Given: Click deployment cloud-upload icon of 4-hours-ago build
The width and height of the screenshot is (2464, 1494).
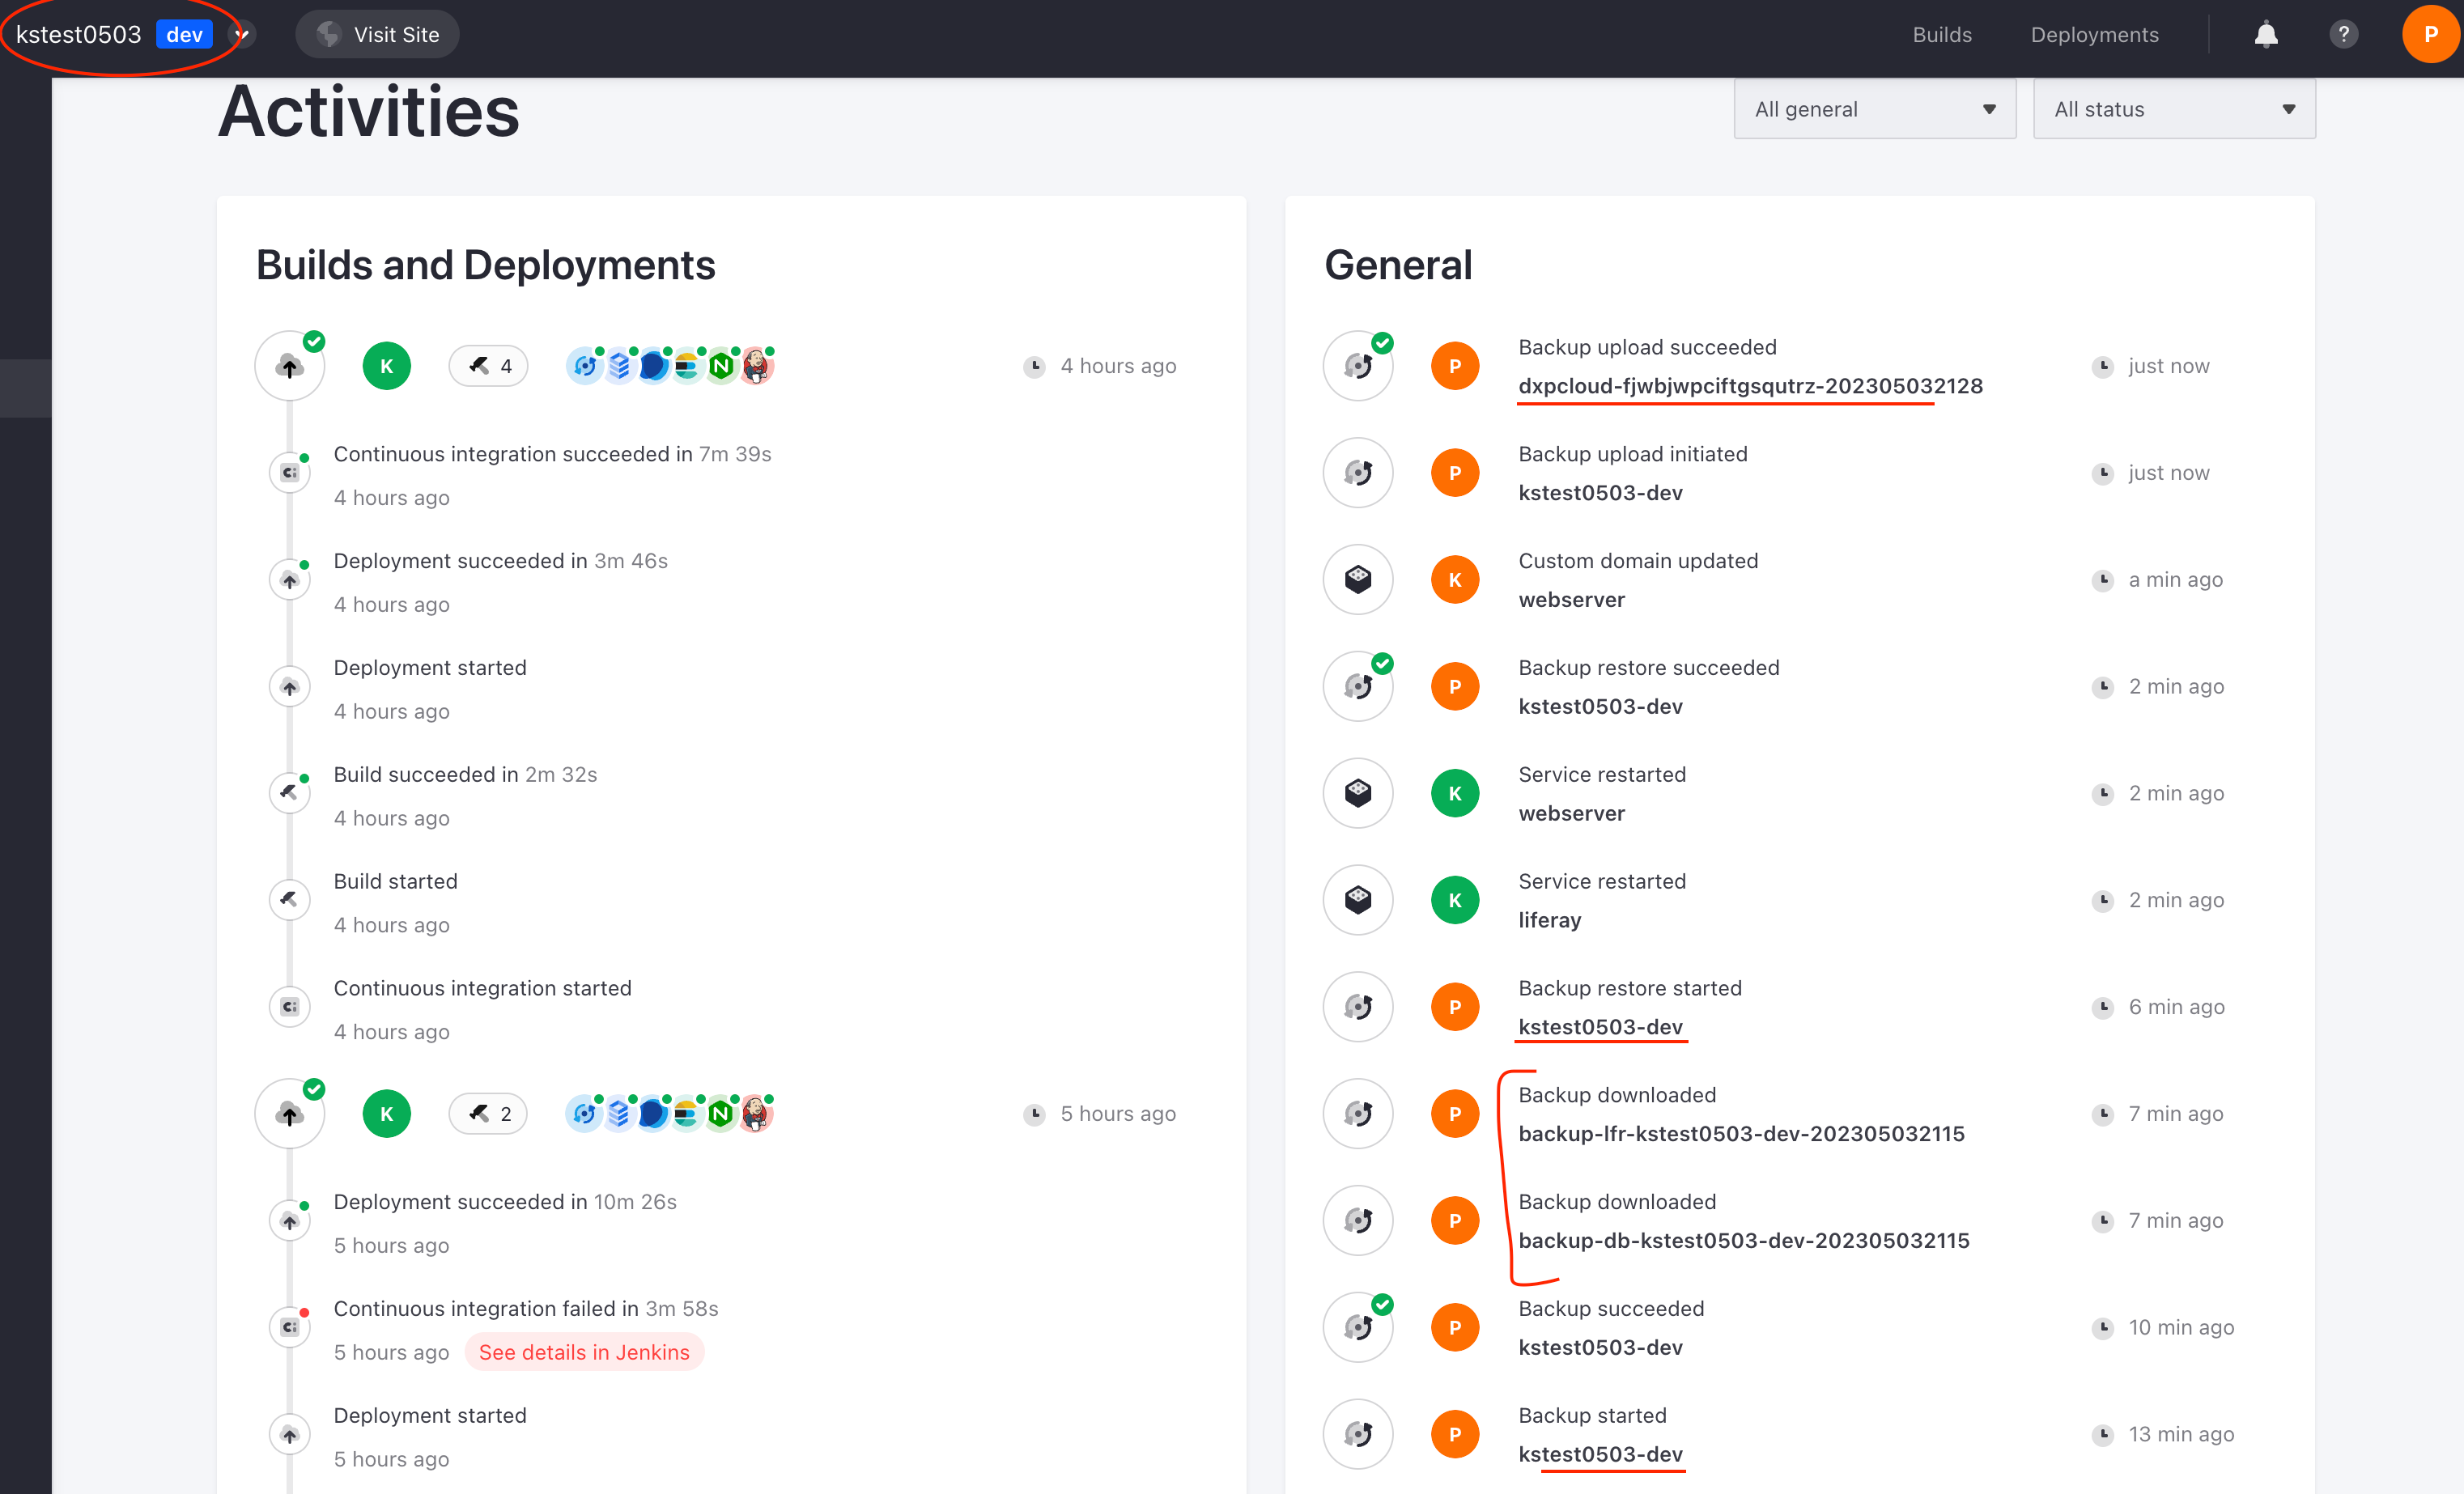Looking at the screenshot, I should (x=290, y=367).
